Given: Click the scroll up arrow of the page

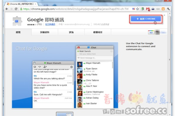Looking at the screenshot, I should coord(170,13).
